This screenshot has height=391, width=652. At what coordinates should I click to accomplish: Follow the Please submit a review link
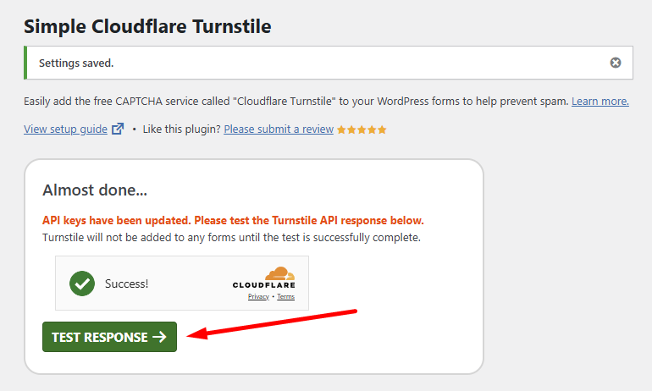coord(278,129)
